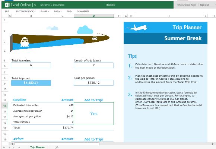The width and height of the screenshot is (216, 149).
Task: Open the FILE menu
Action: [x=7, y=12]
